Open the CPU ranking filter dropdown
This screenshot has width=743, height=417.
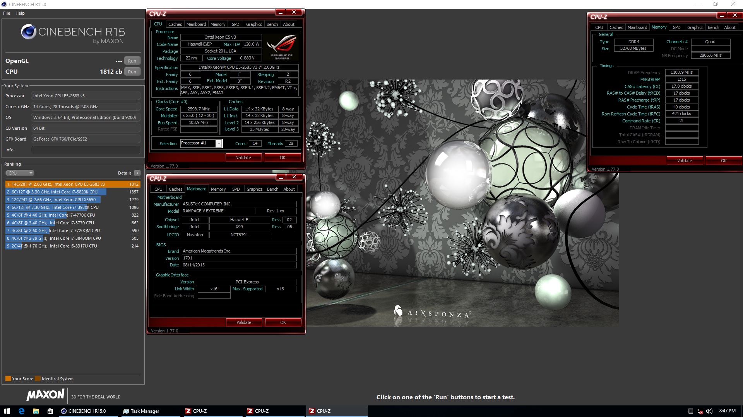[20, 173]
